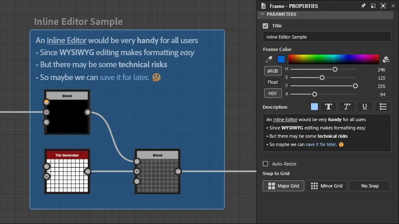
Task: Toggle bullet list formatting
Action: pyautogui.click(x=383, y=107)
